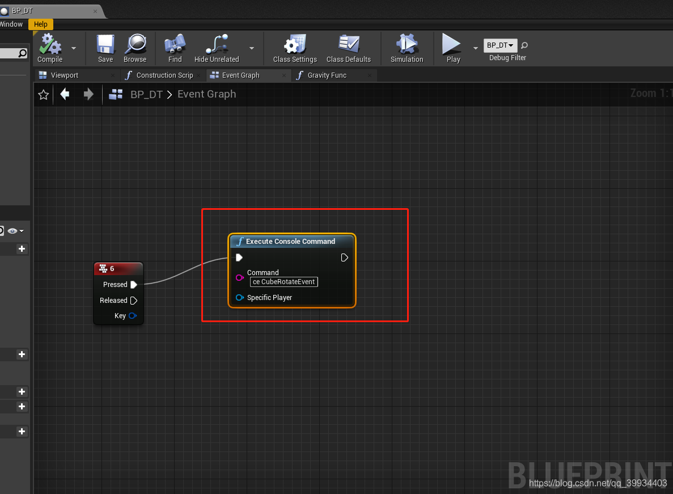Click the back navigation arrow

(65, 94)
